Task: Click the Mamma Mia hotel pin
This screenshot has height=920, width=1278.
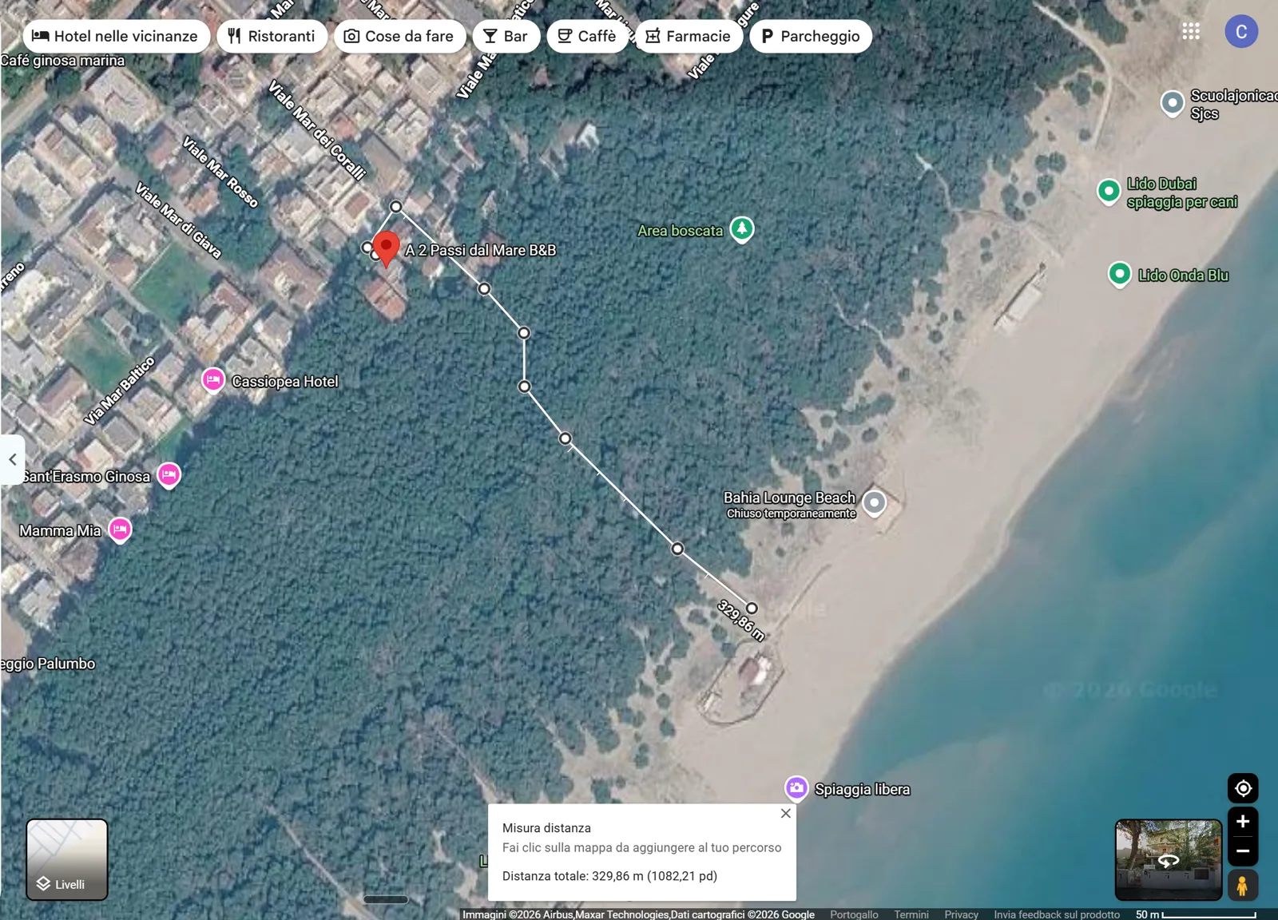Action: click(x=120, y=529)
